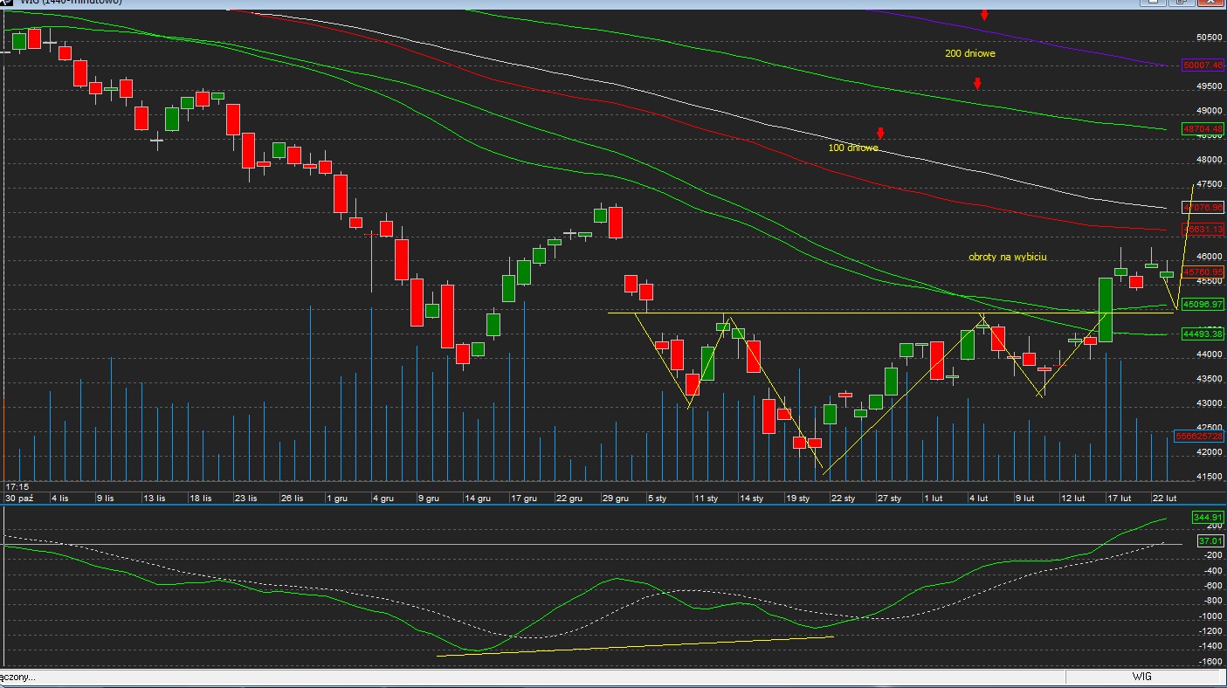Viewport: 1227px width, 688px height.
Task: Click the blue volume label 556625728
Action: tap(1199, 437)
